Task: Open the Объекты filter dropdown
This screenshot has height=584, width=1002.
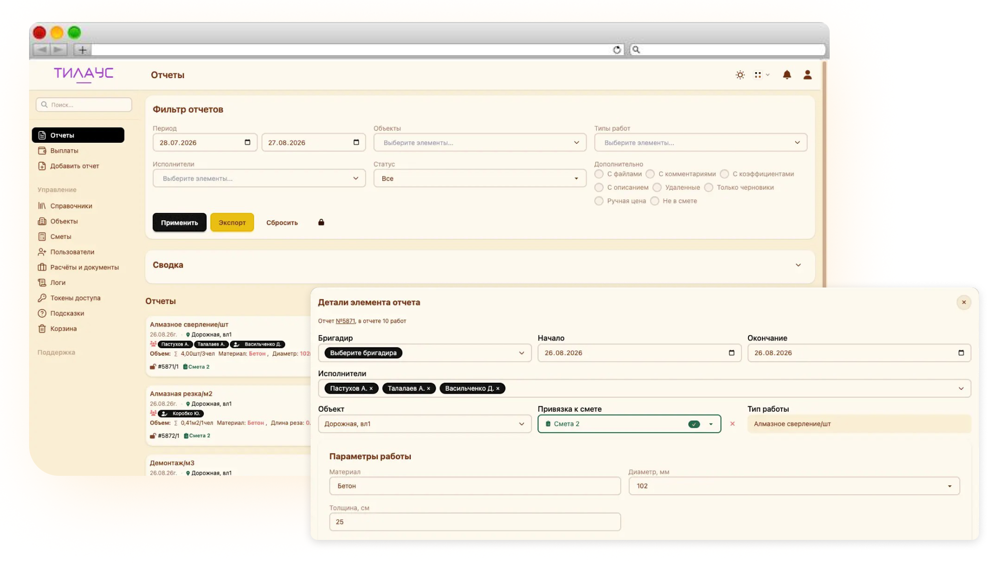Action: point(479,142)
